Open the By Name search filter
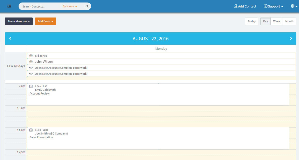The width and height of the screenshot is (299, 160). [x=70, y=6]
